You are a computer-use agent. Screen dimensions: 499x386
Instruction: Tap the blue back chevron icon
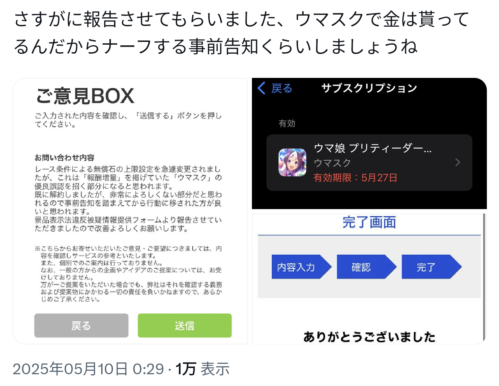click(x=262, y=88)
